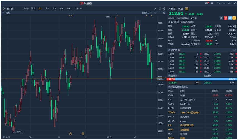Open the mail messages icon
This screenshot has height=140, width=238.
click(x=207, y=3)
